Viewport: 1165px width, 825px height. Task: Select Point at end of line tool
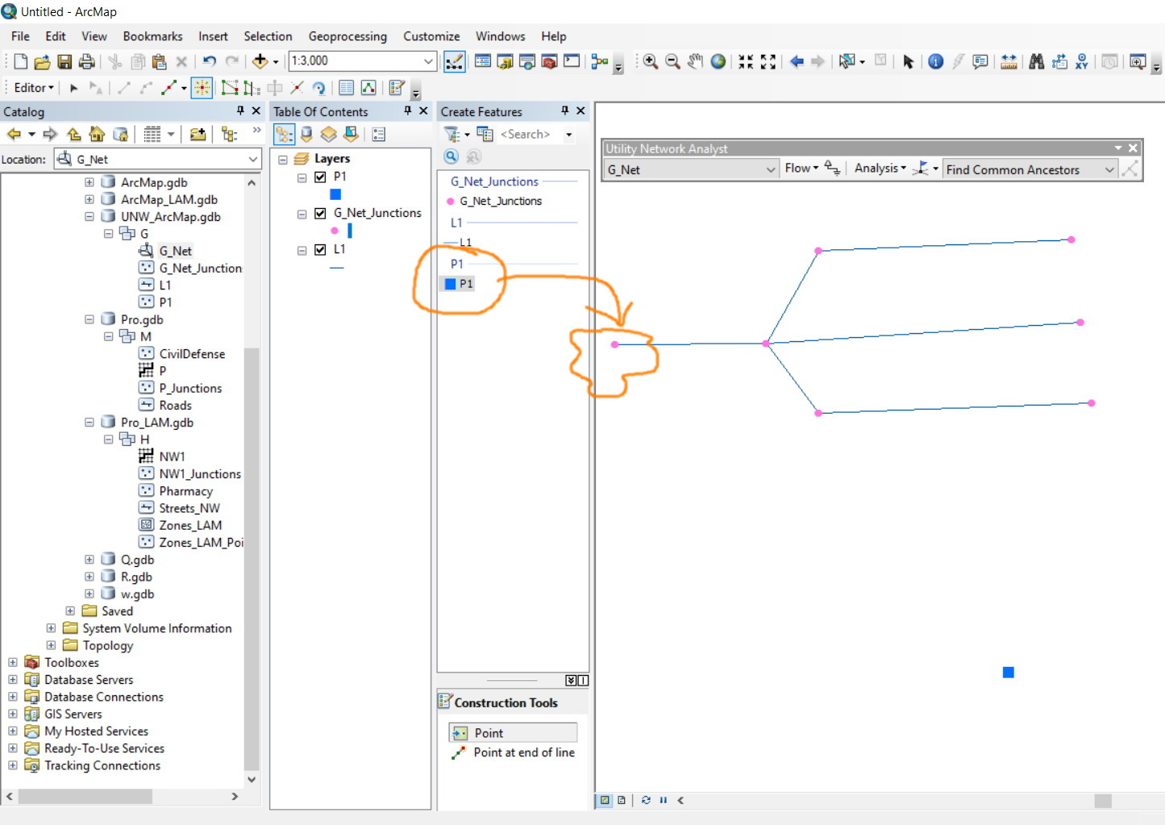tap(523, 752)
